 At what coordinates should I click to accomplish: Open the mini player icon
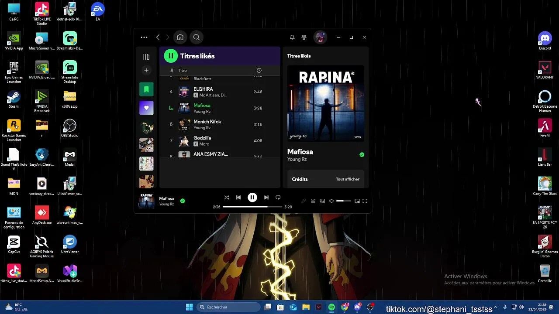(x=357, y=201)
